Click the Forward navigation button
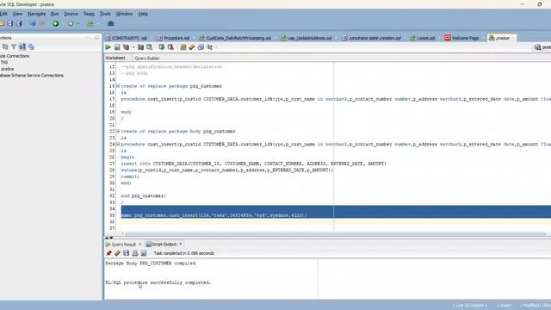The height and width of the screenshot is (310, 551). [71, 23]
